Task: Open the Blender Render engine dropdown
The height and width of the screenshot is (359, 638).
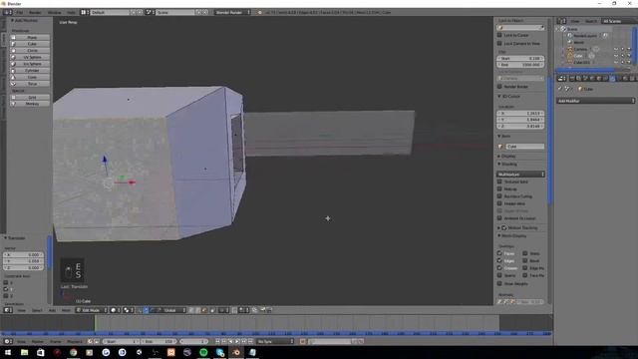Action: 232,13
